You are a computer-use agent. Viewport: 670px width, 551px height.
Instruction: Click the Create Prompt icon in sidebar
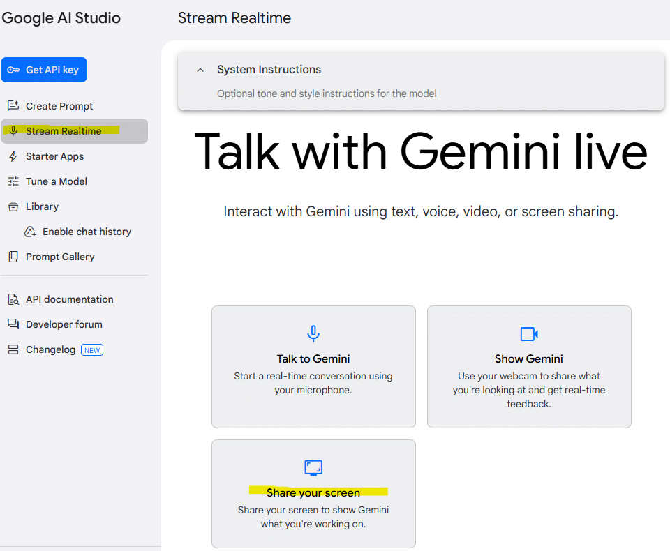pyautogui.click(x=13, y=106)
